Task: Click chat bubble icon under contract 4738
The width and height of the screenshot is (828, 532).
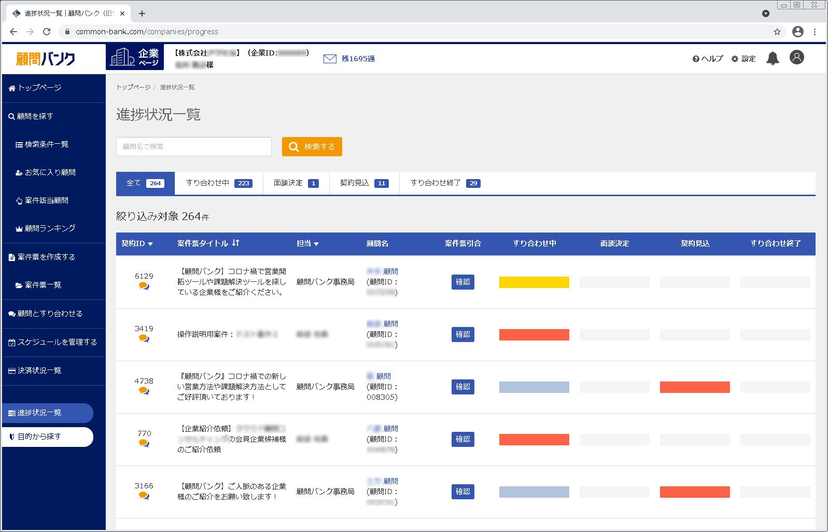Action: (x=144, y=391)
